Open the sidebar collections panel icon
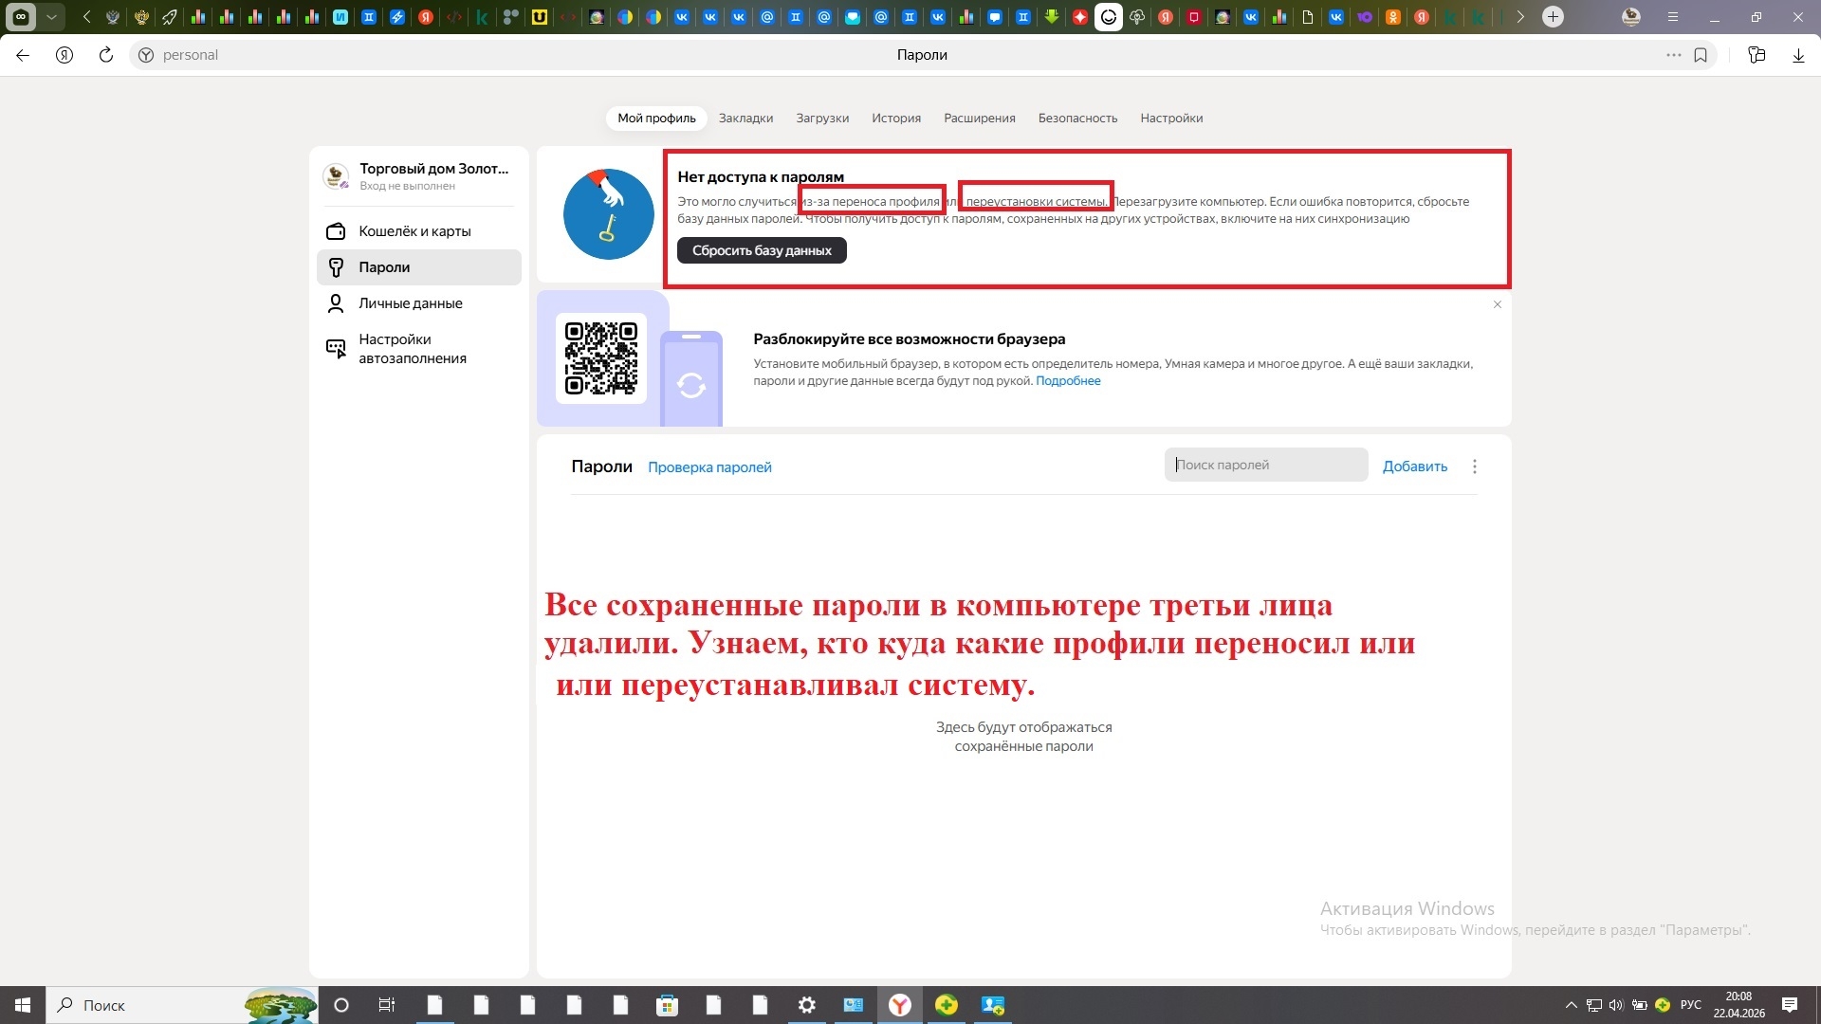Image resolution: width=1821 pixels, height=1024 pixels. click(1757, 55)
